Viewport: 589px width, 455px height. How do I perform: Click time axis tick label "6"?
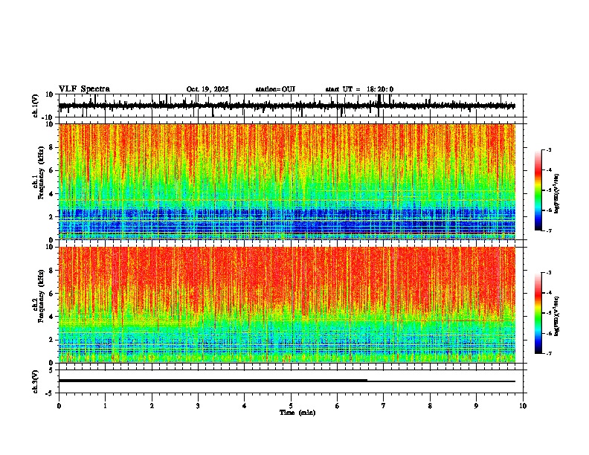coord(338,406)
